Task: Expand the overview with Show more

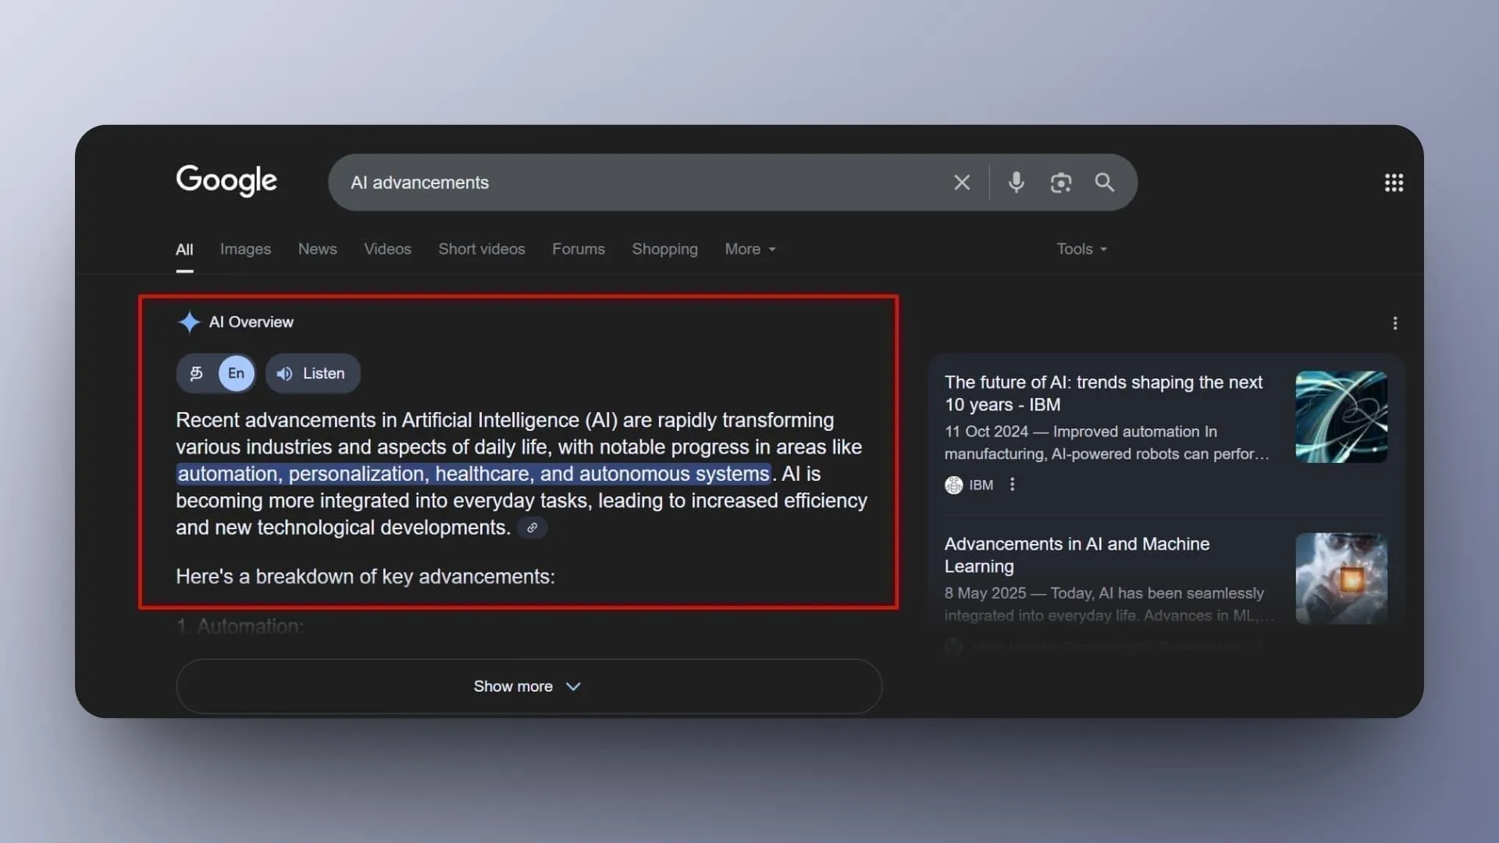Action: (x=529, y=686)
